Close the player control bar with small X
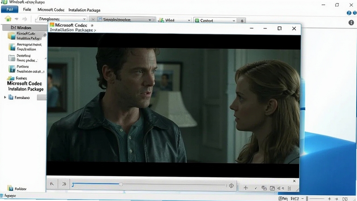 [294, 181]
